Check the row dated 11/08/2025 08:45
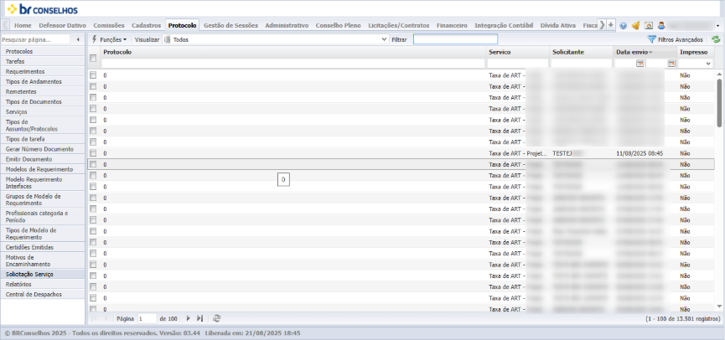The image size is (725, 340). tap(93, 153)
